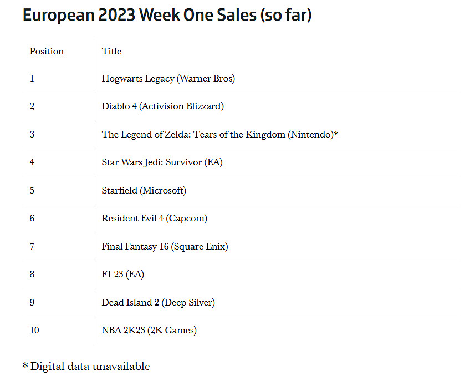The width and height of the screenshot is (470, 376).
Task: Click position number 3 in the table
Action: coord(32,135)
